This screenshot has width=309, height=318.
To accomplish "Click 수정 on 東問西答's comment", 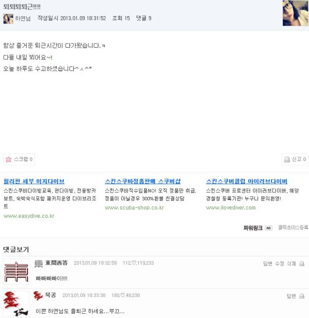I will coord(280,264).
